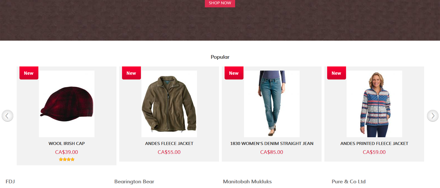Open the Pure & Co Ltd brand link
Viewport: 440px width, 188px height.
(349, 182)
